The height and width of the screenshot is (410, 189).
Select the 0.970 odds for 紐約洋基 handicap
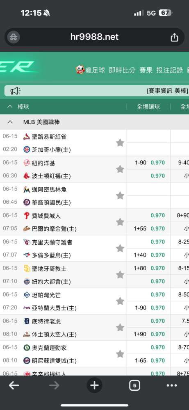tap(149, 163)
